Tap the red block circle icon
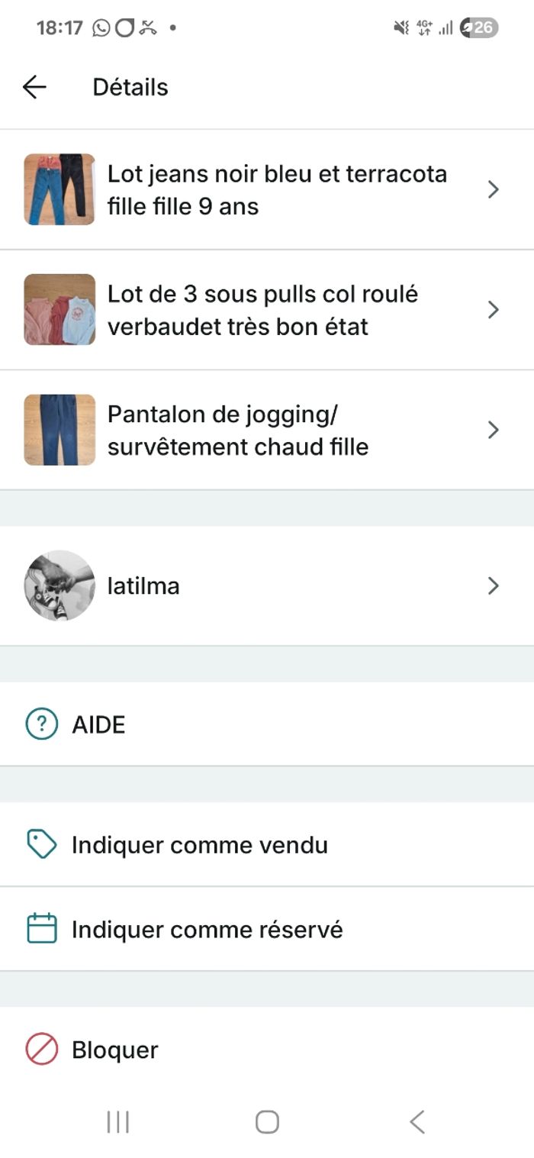This screenshot has height=1158, width=534. click(41, 1050)
